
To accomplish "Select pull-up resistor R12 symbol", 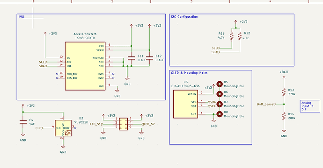I will click(x=240, y=36).
